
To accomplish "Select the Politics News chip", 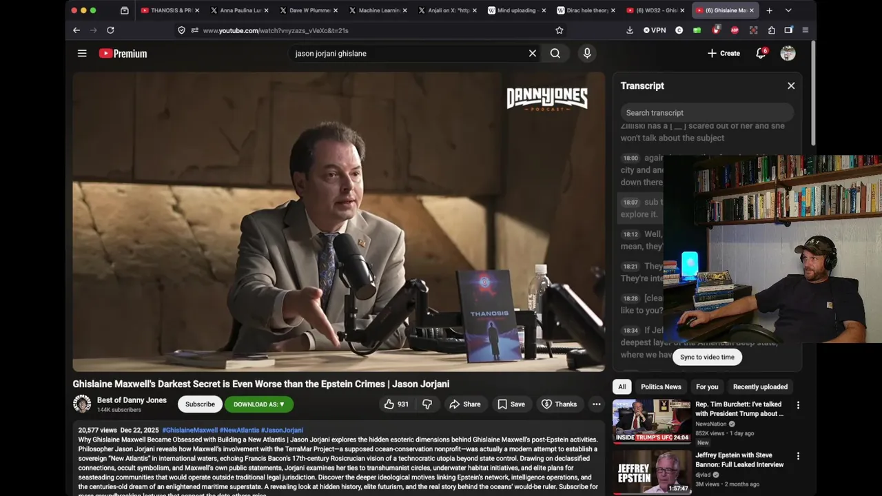I will point(661,386).
